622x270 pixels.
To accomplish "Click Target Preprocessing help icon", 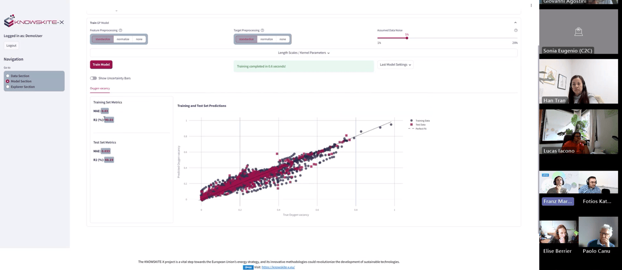I will coord(262,30).
